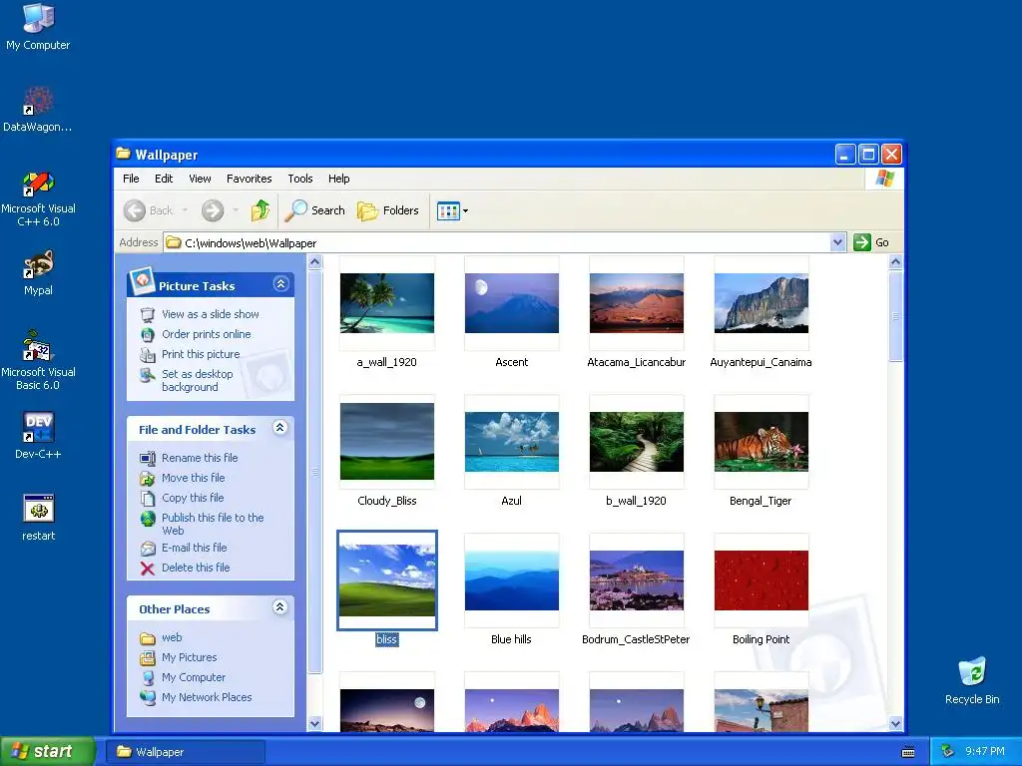The image size is (1022, 766).
Task: Collapse the Other Places panel
Action: (x=280, y=607)
